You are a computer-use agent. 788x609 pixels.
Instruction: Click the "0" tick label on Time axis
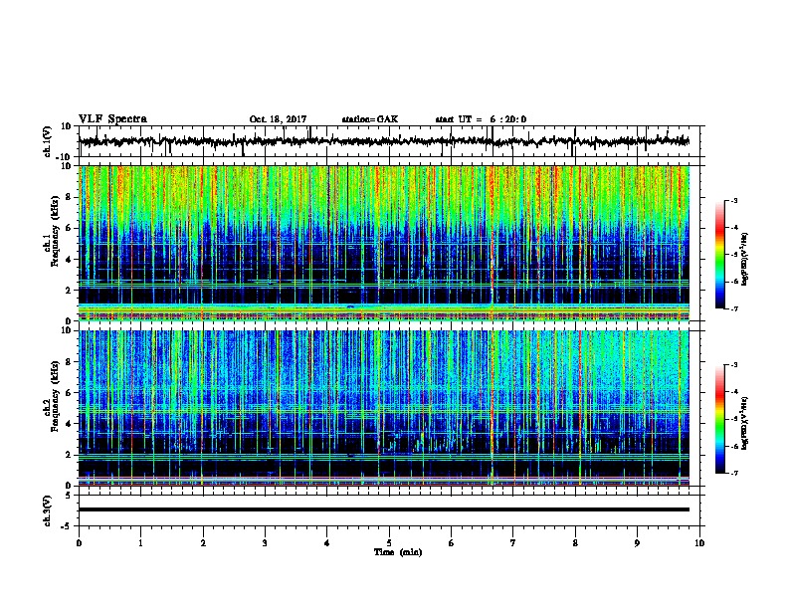pyautogui.click(x=79, y=543)
